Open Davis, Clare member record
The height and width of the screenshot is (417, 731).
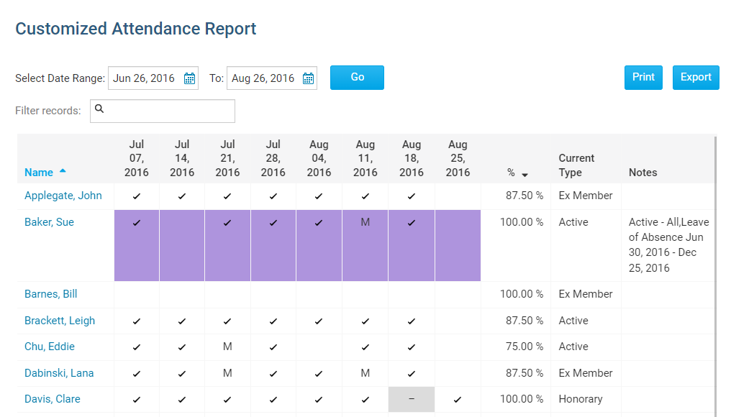(53, 399)
